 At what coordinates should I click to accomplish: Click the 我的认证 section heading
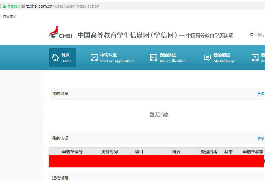[x=60, y=138]
